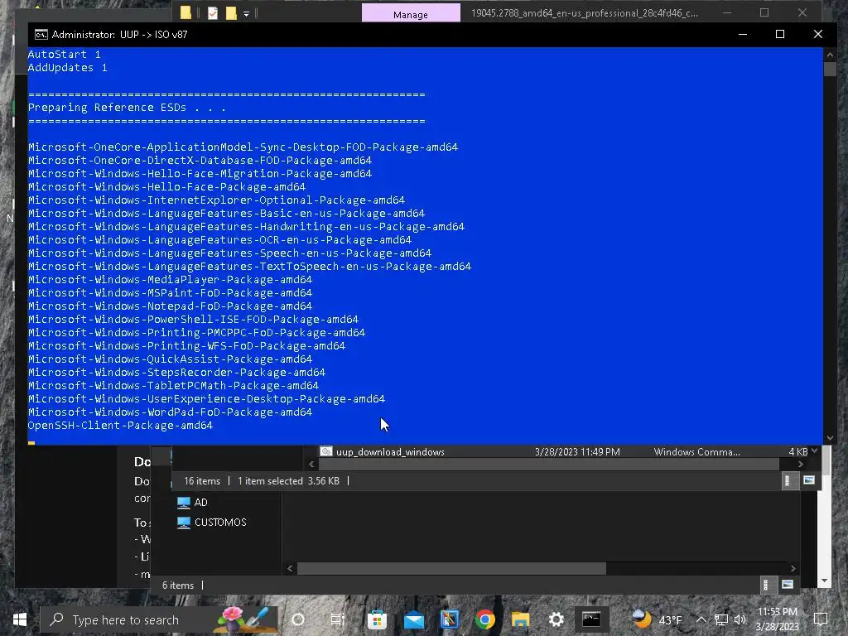This screenshot has height=636, width=848.
Task: Maximize the UUP -> ISO console window
Action: coord(780,34)
